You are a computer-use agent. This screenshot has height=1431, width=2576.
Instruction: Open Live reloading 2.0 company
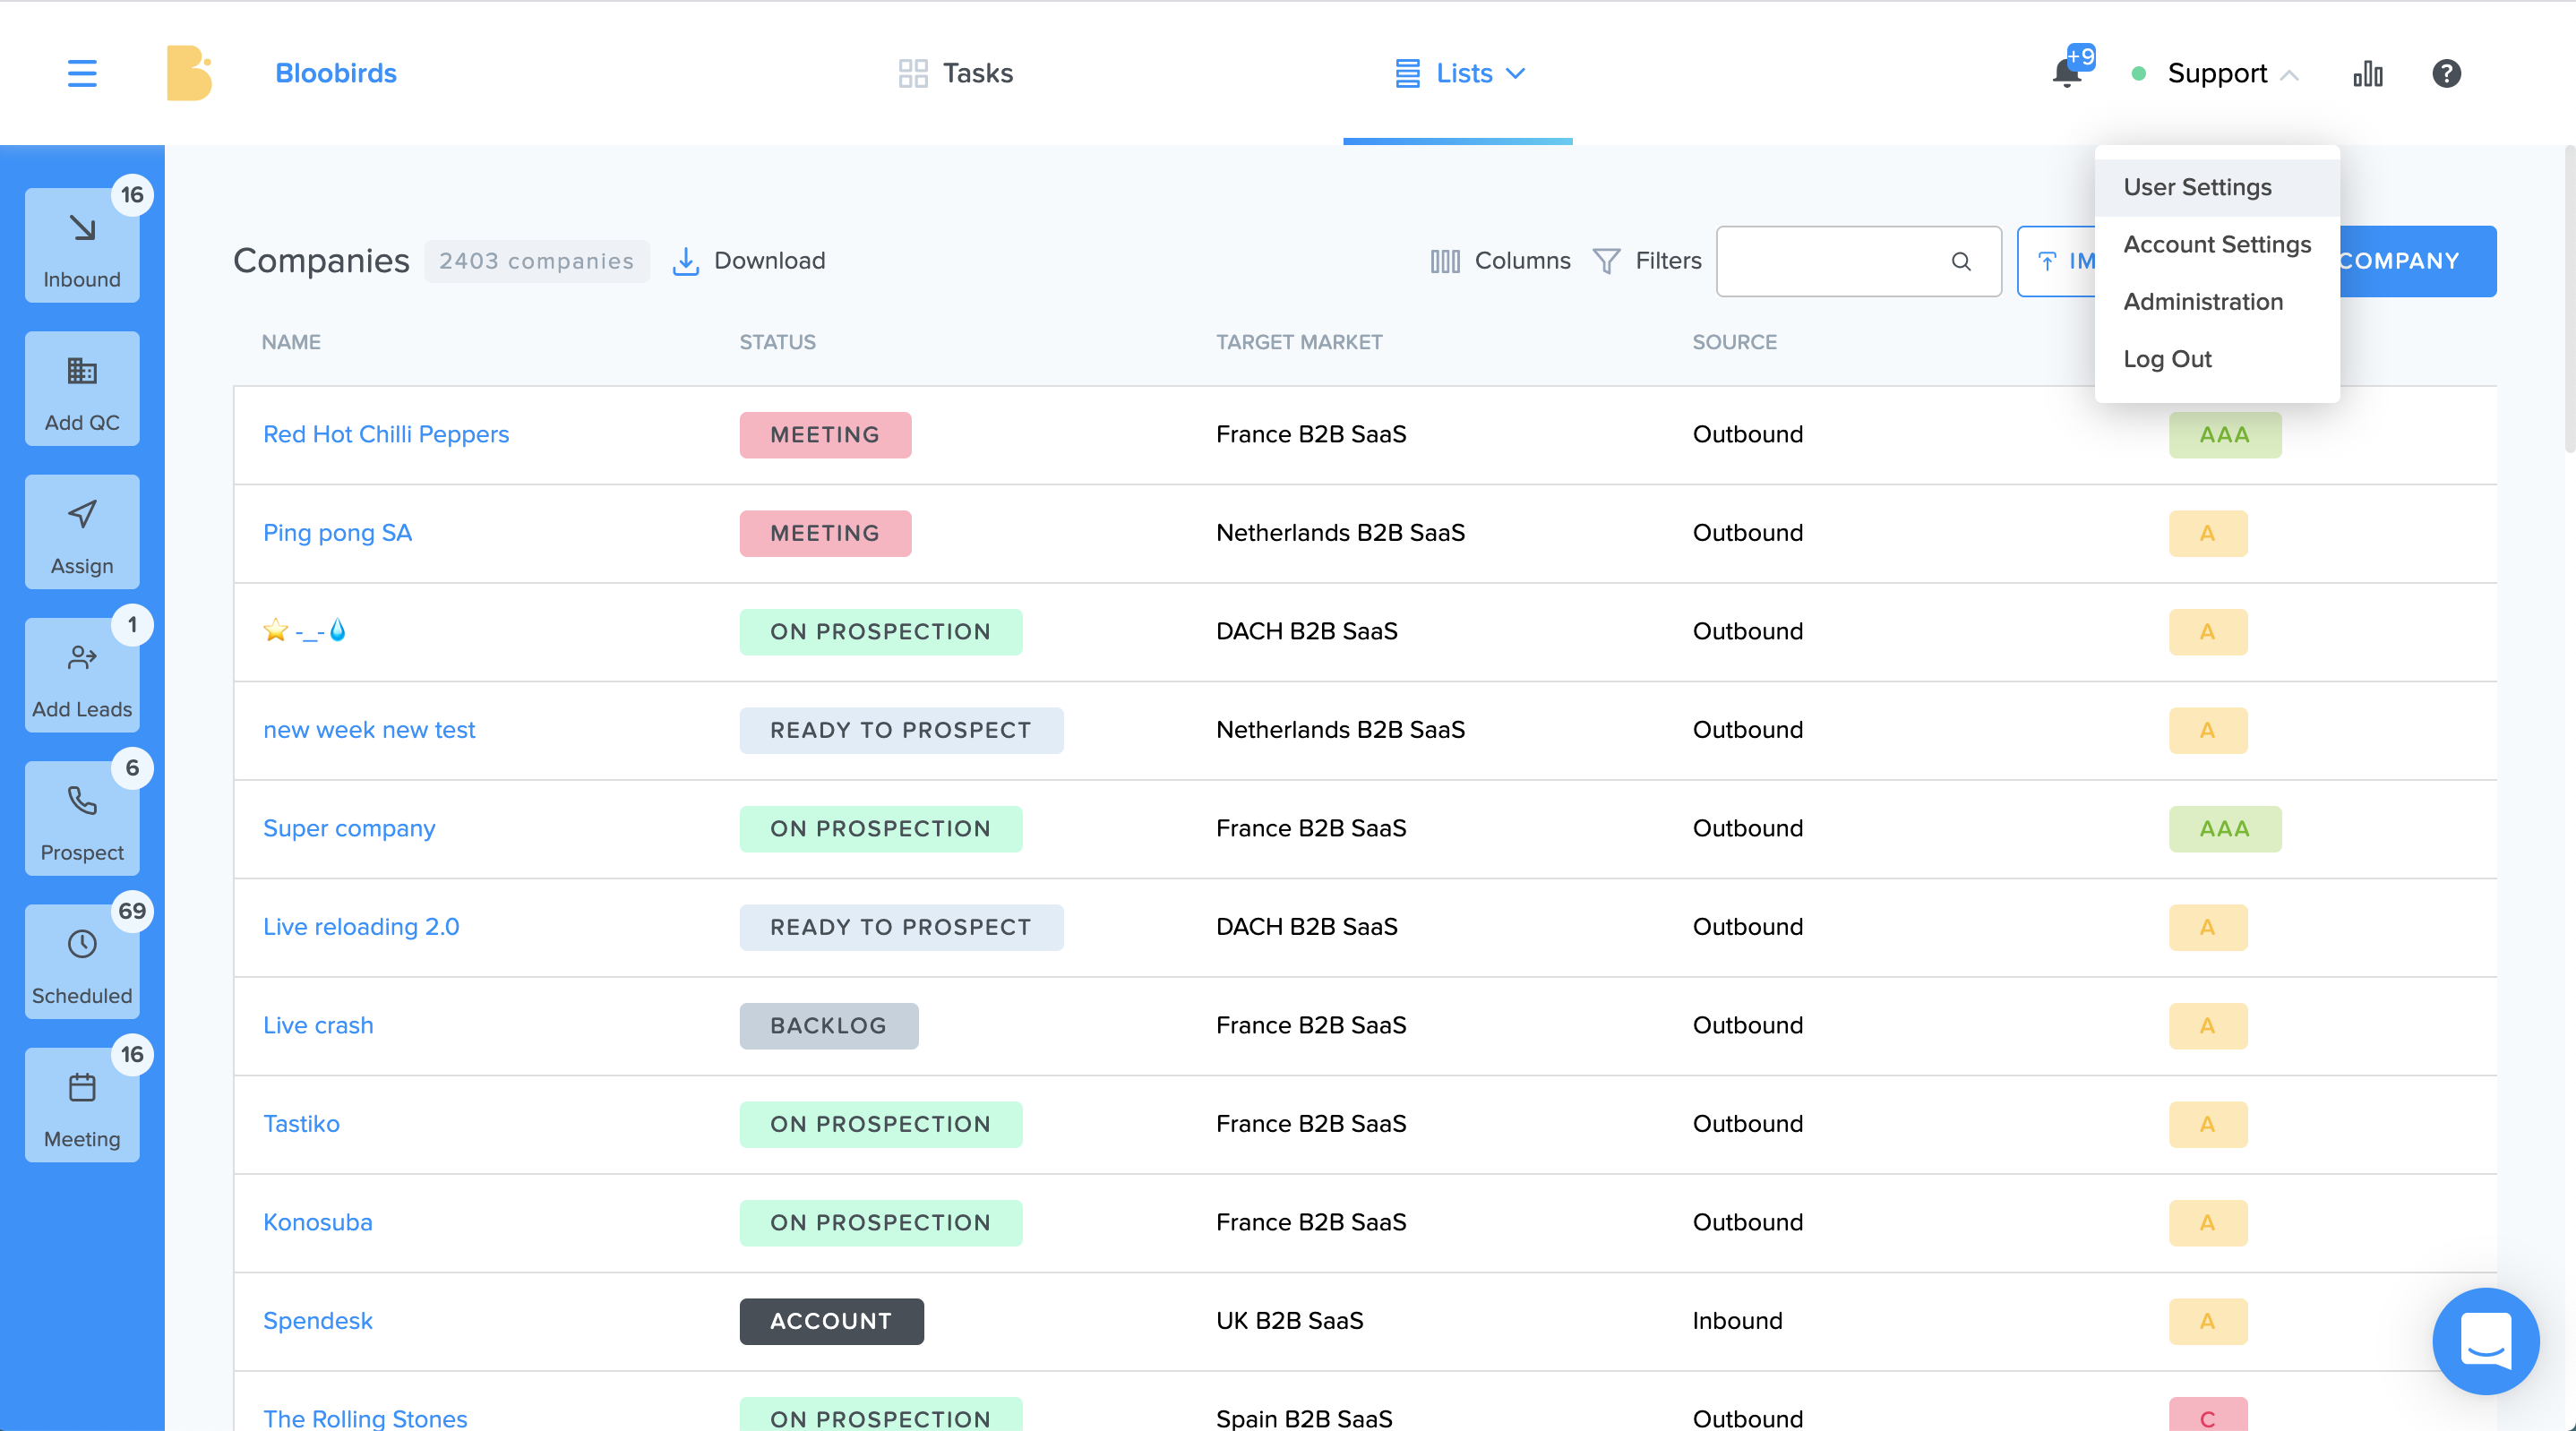[361, 927]
